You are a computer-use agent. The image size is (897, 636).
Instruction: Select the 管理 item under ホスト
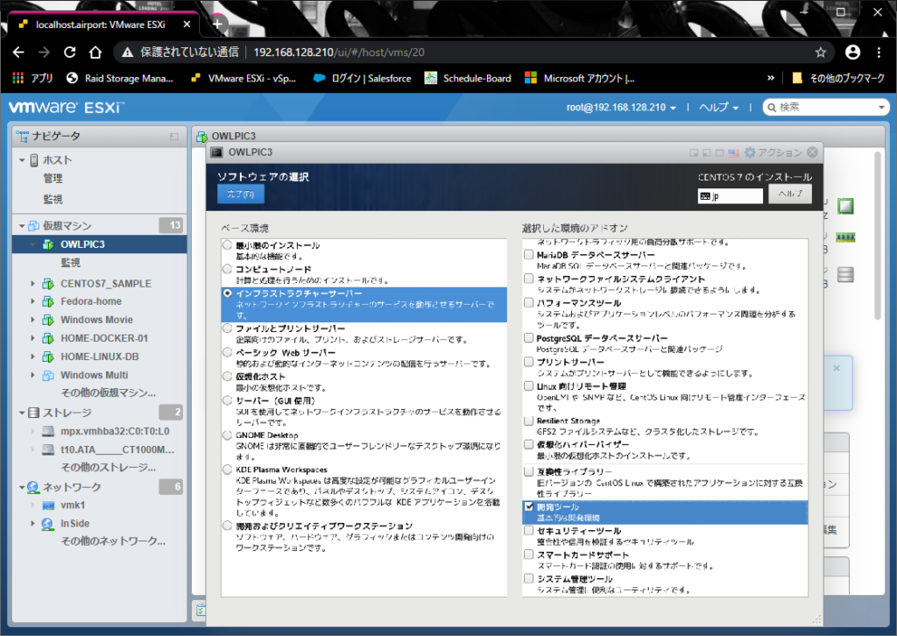tap(53, 179)
